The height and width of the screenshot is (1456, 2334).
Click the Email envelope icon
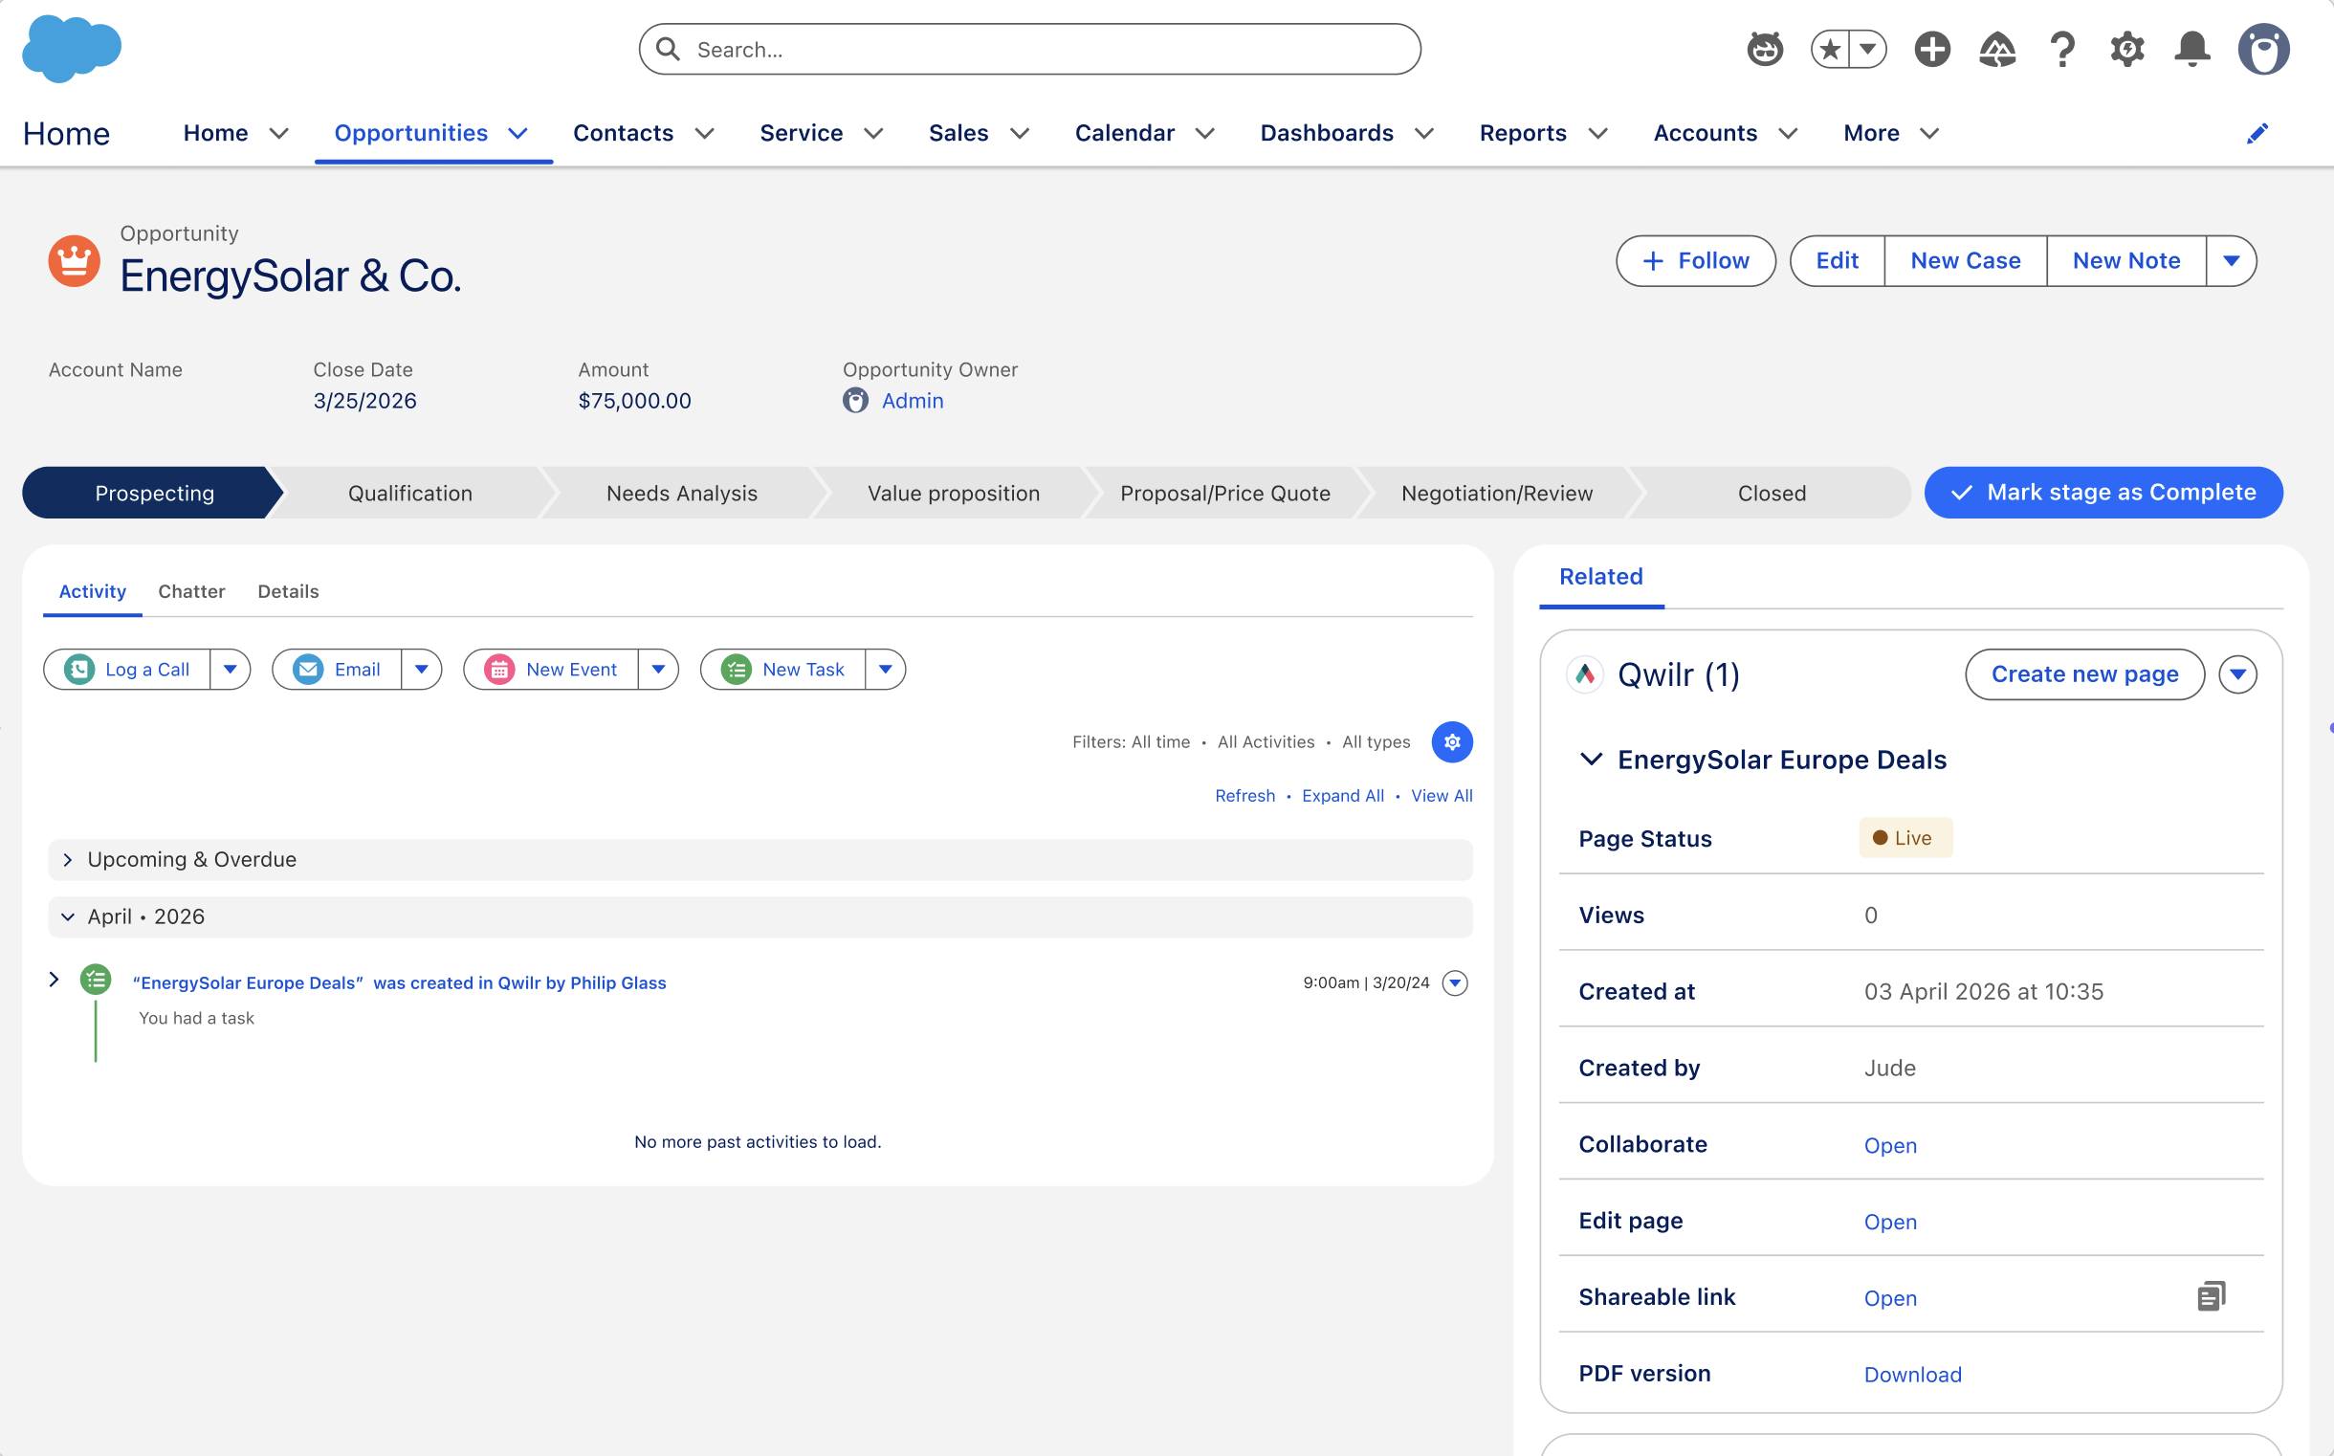[308, 670]
